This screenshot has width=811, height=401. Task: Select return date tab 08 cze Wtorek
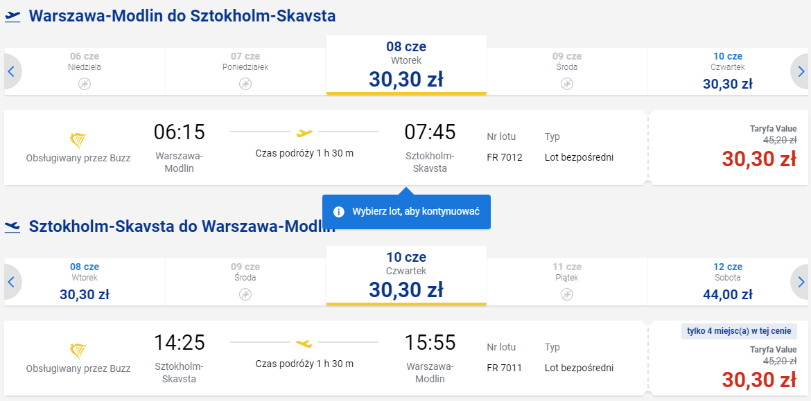point(85,282)
